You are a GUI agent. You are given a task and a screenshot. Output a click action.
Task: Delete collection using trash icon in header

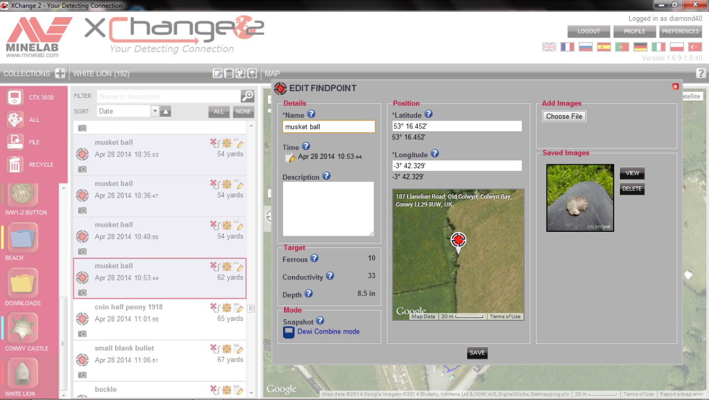[x=229, y=74]
